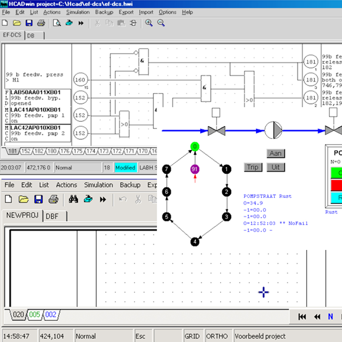
Task: Select EF-DCS project tab
Action: (12, 35)
